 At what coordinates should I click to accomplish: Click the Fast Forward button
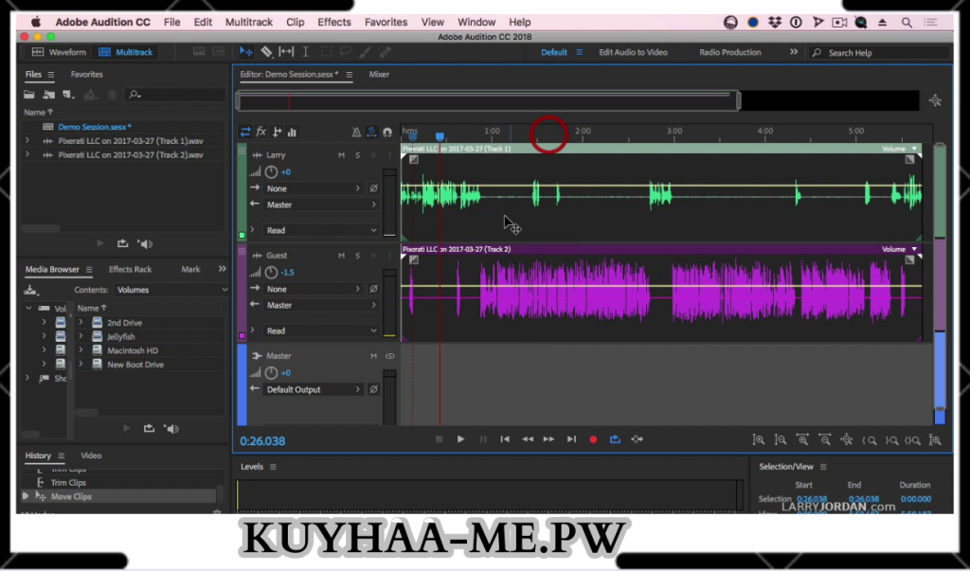(x=548, y=439)
